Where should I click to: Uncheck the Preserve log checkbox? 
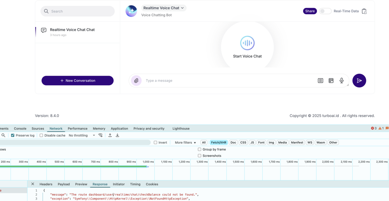13,136
